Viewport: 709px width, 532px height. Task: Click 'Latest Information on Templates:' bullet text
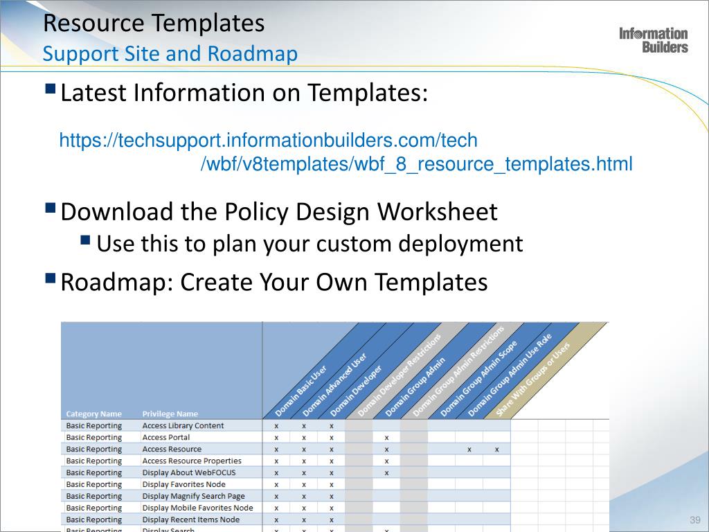pyautogui.click(x=244, y=93)
